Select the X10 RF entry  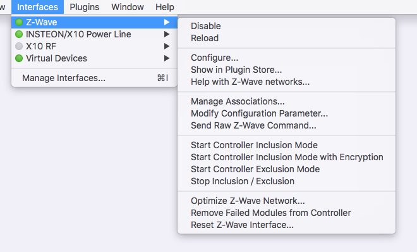pos(94,46)
